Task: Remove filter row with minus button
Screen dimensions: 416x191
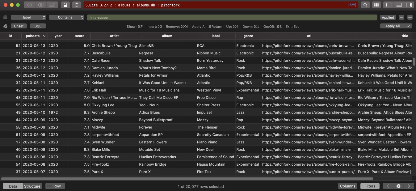Action: pyautogui.click(x=401, y=17)
